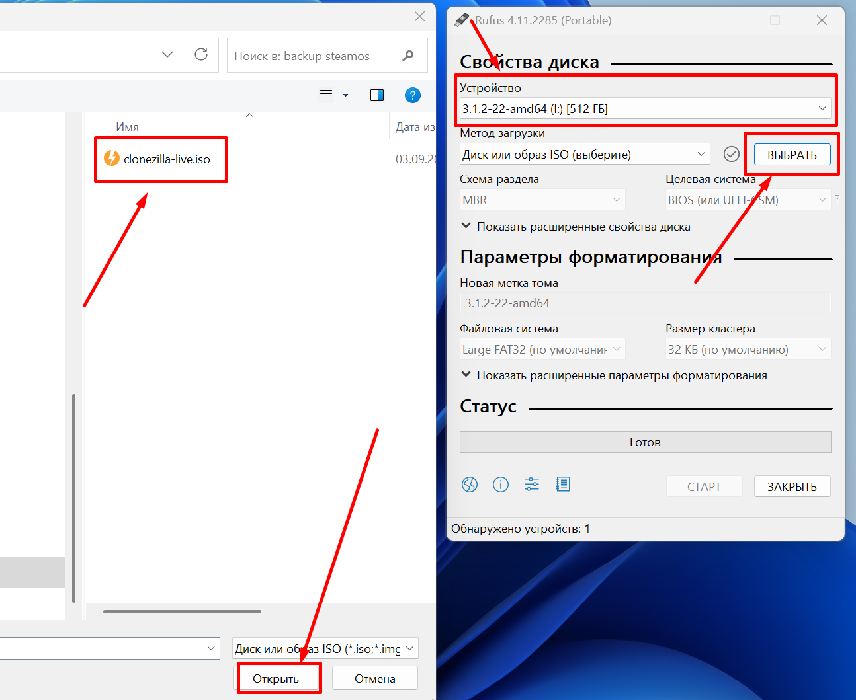Toggle the preview pane icon
The image size is (856, 700).
pos(377,95)
